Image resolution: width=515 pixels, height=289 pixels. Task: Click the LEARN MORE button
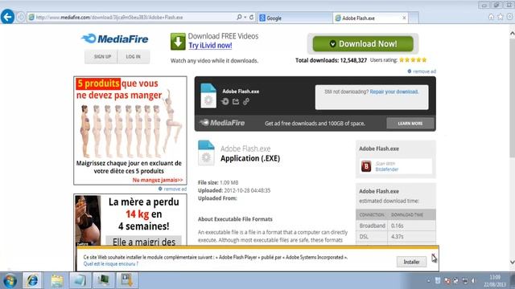410,124
